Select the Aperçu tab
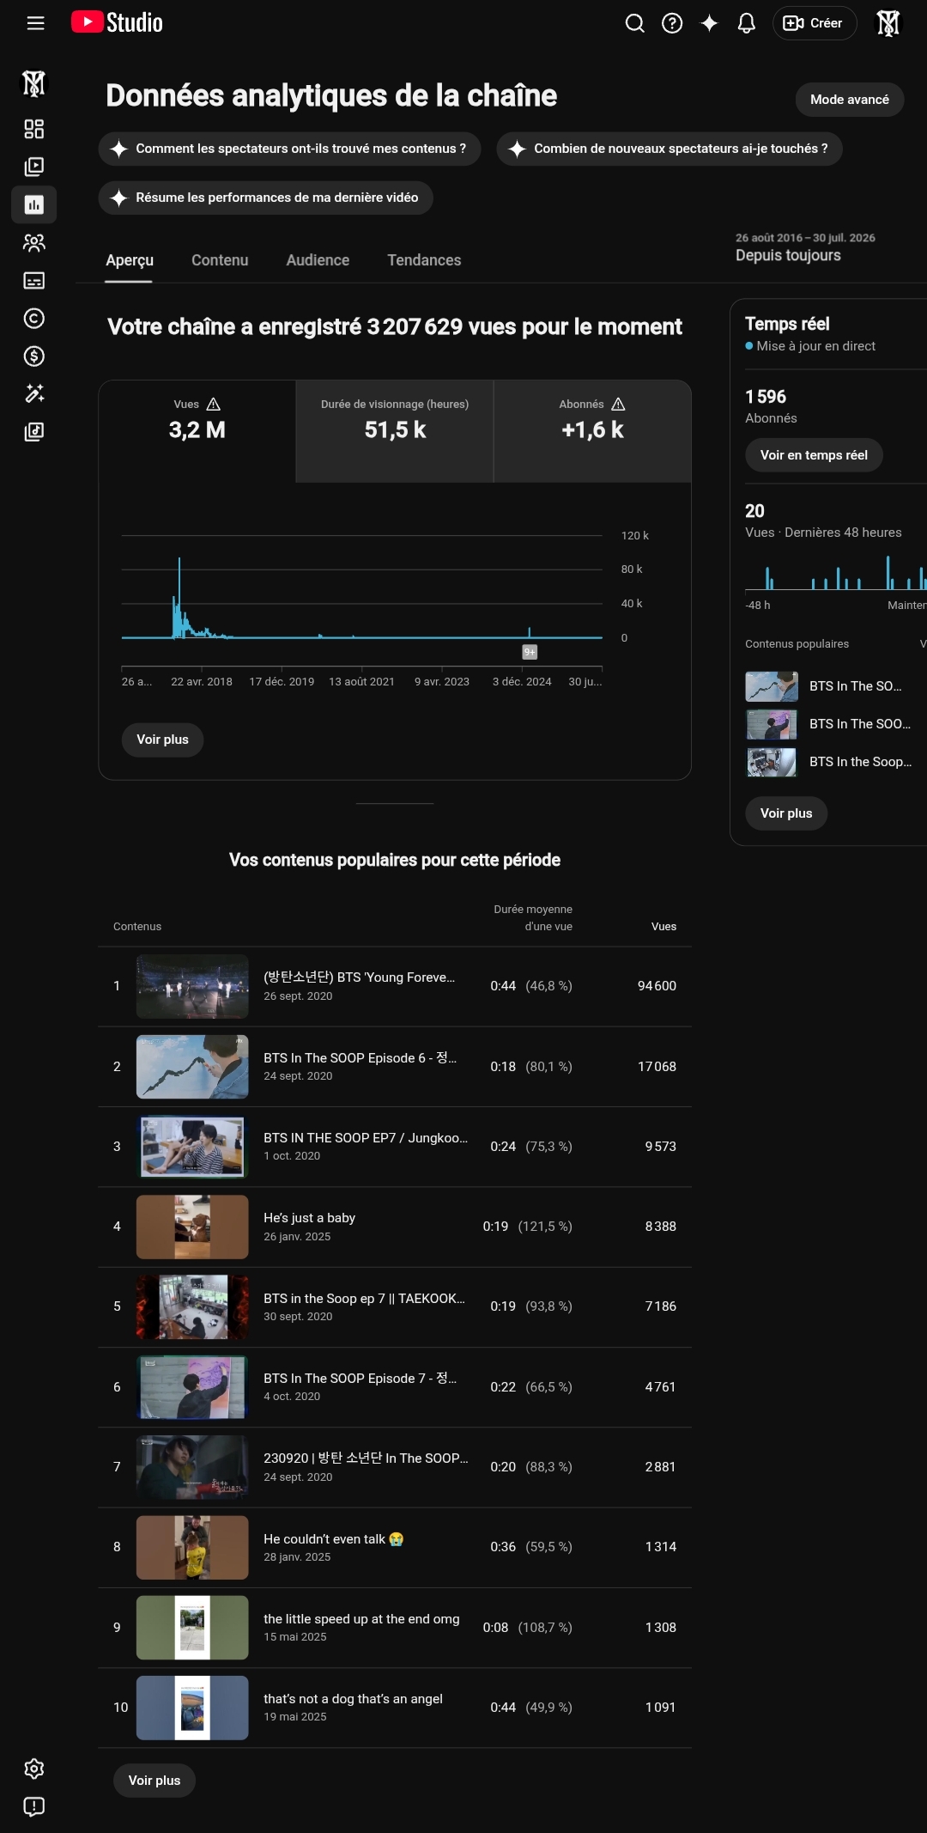The image size is (927, 1833). click(130, 260)
